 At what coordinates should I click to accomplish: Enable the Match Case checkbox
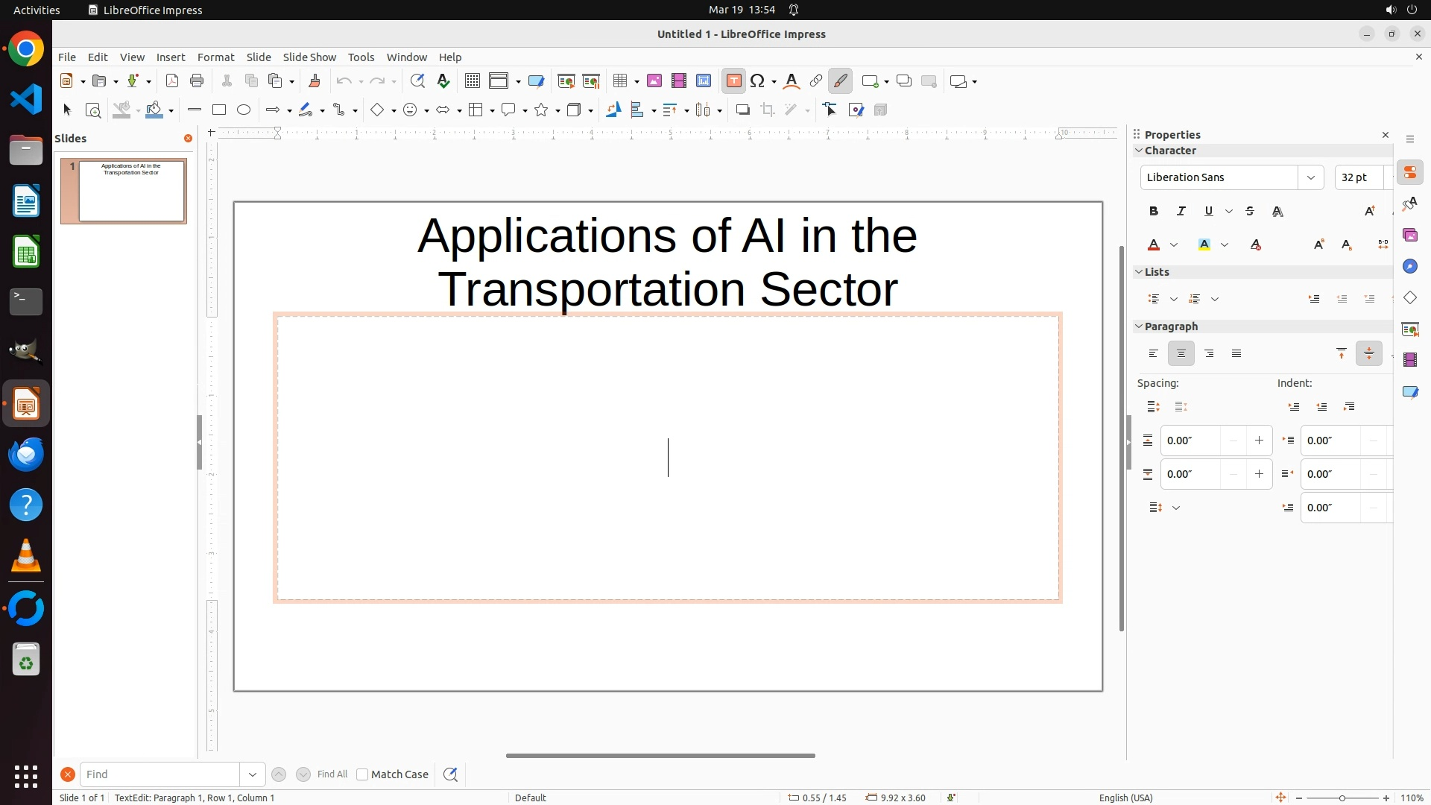[362, 774]
